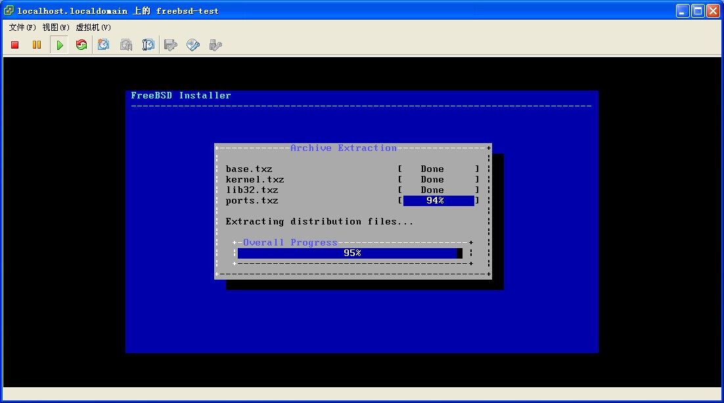Click the window title bar VM icon

pyautogui.click(x=9, y=11)
